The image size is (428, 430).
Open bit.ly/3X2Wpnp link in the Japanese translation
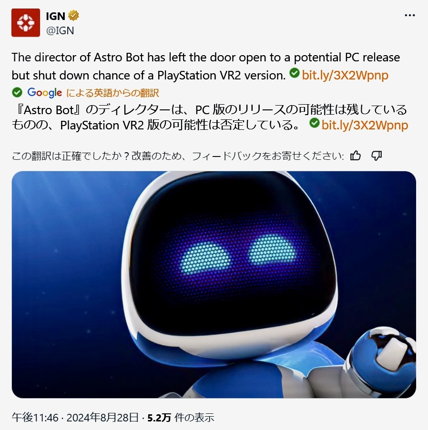[365, 125]
